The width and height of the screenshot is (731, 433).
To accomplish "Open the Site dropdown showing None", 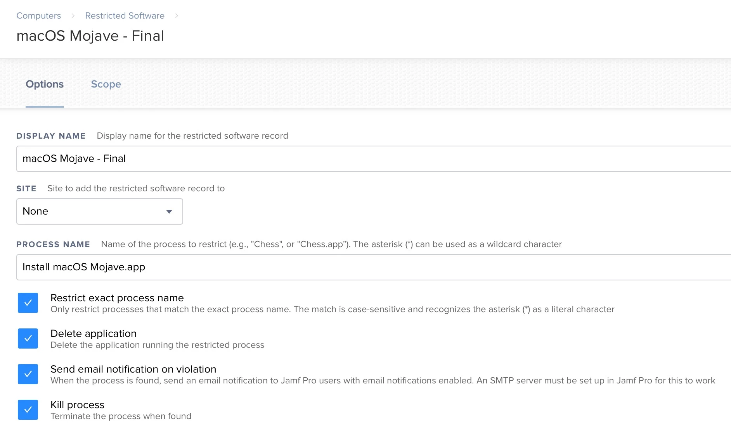I will 100,211.
